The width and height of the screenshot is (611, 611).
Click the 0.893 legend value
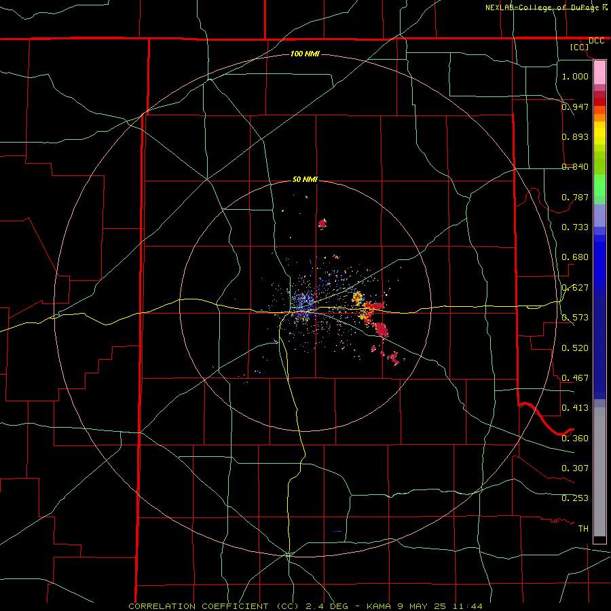(x=575, y=136)
